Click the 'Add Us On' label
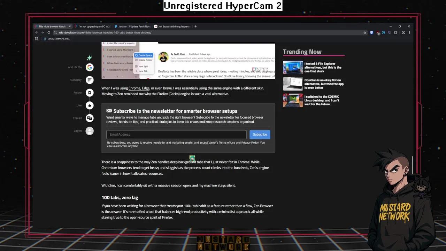The image size is (446, 251). [x=75, y=67]
